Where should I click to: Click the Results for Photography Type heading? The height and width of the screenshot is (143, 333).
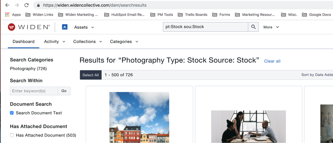pyautogui.click(x=169, y=60)
